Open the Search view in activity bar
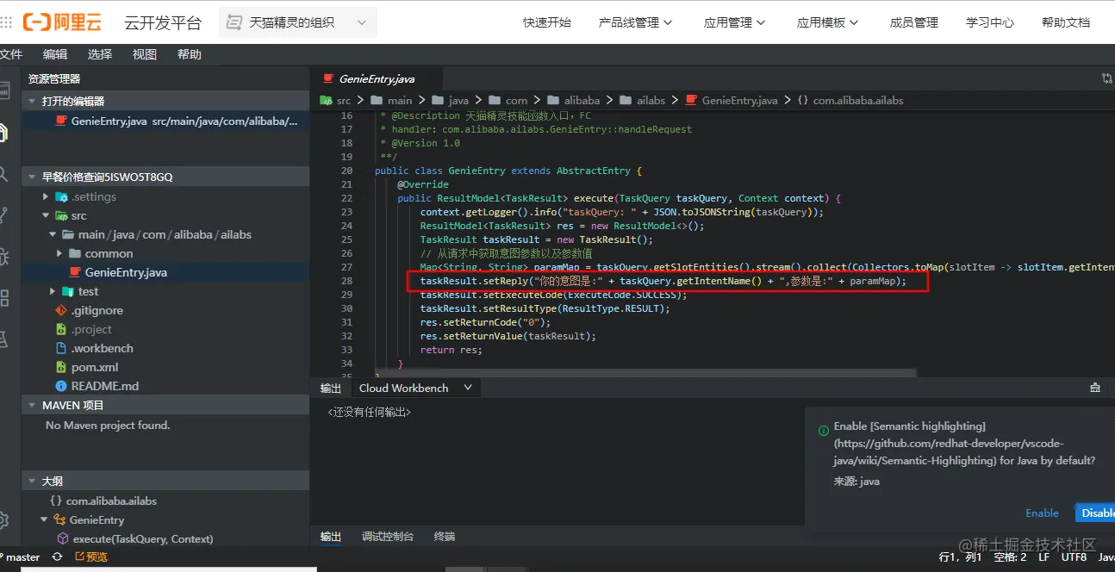 pyautogui.click(x=3, y=174)
